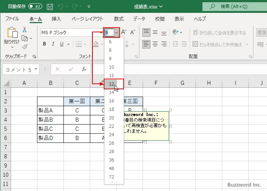The image size is (267, 191).
Task: Open the クリップボード dialog launcher
Action: pyautogui.click(x=34, y=57)
